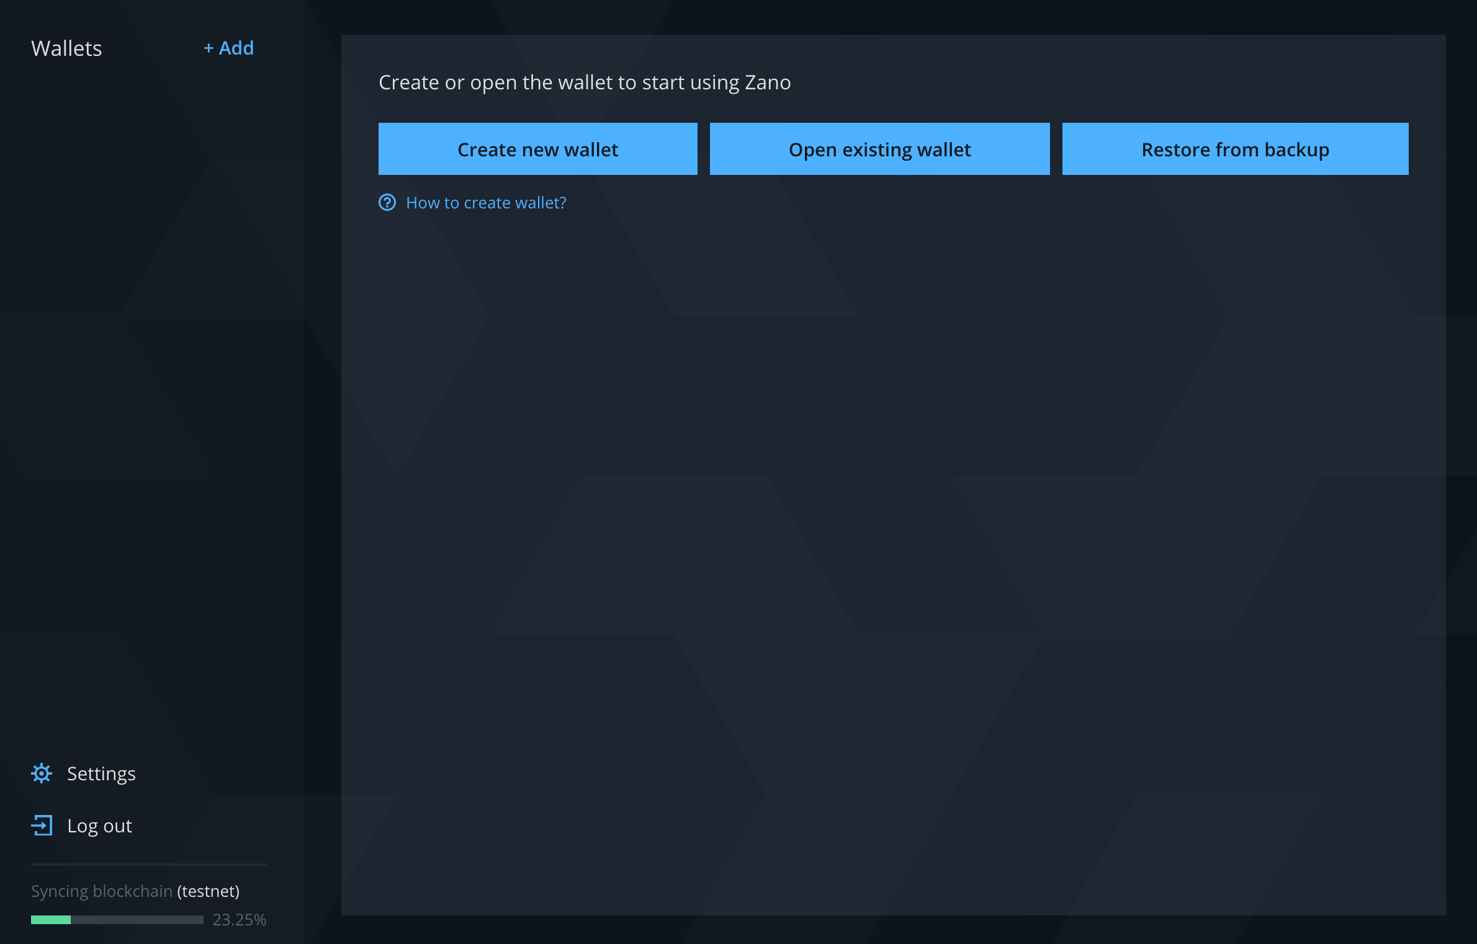Click the question mark help icon
Image resolution: width=1477 pixels, height=944 pixels.
pos(387,203)
